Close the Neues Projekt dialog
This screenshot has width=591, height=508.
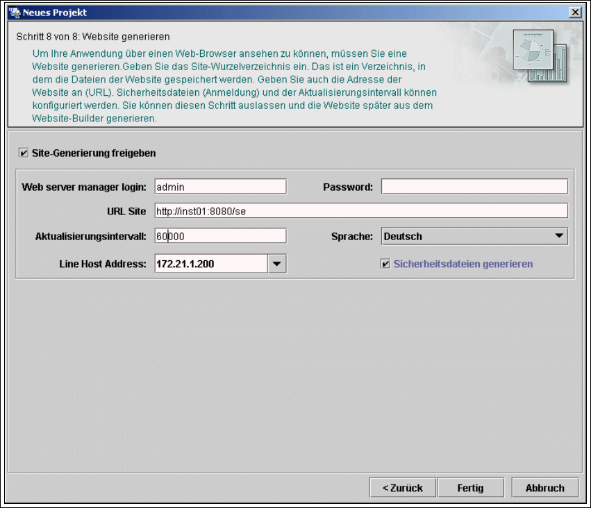(x=574, y=12)
